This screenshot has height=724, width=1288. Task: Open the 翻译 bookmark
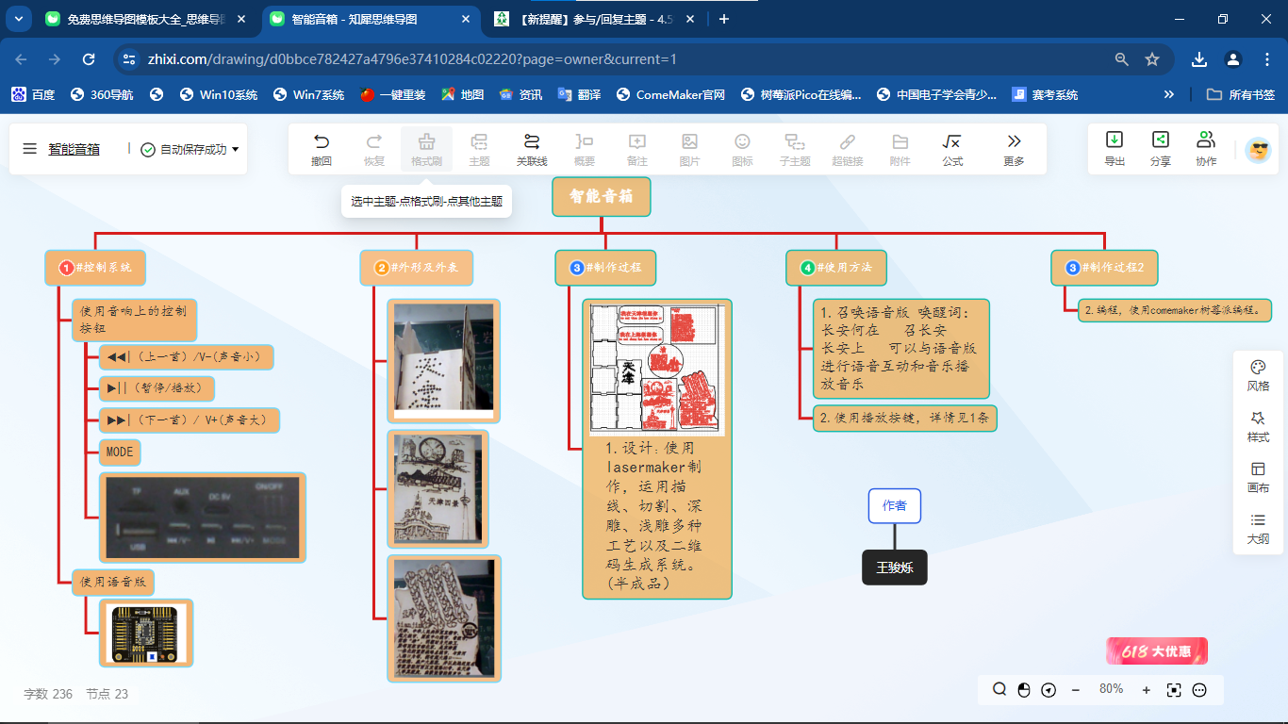coord(579,94)
